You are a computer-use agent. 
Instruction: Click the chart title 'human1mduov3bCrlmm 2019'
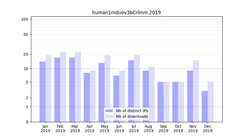(x=126, y=13)
